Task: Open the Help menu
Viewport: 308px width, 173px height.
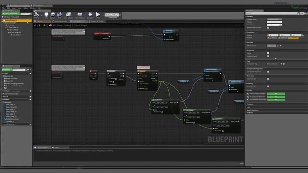Action: (39, 8)
